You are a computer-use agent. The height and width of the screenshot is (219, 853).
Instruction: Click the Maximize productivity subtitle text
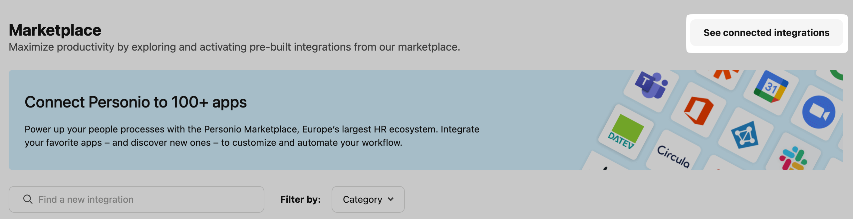click(x=234, y=47)
